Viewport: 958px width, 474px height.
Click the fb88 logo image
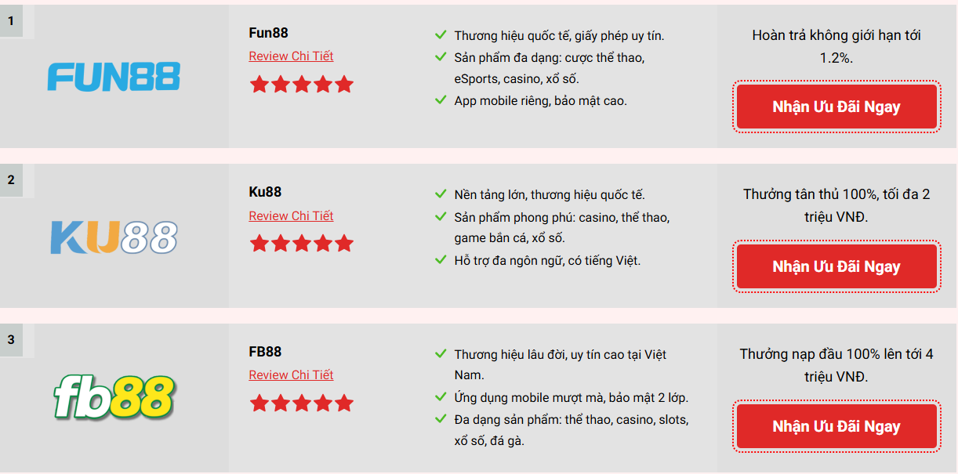point(114,396)
